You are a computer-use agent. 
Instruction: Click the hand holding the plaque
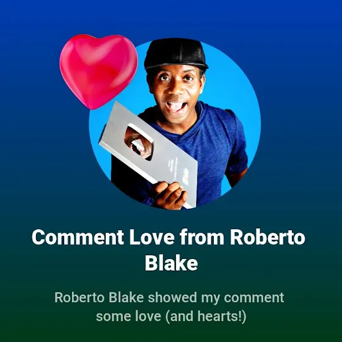(x=169, y=195)
